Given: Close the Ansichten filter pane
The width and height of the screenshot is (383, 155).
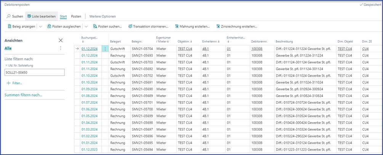Looking at the screenshot, I should (x=61, y=40).
